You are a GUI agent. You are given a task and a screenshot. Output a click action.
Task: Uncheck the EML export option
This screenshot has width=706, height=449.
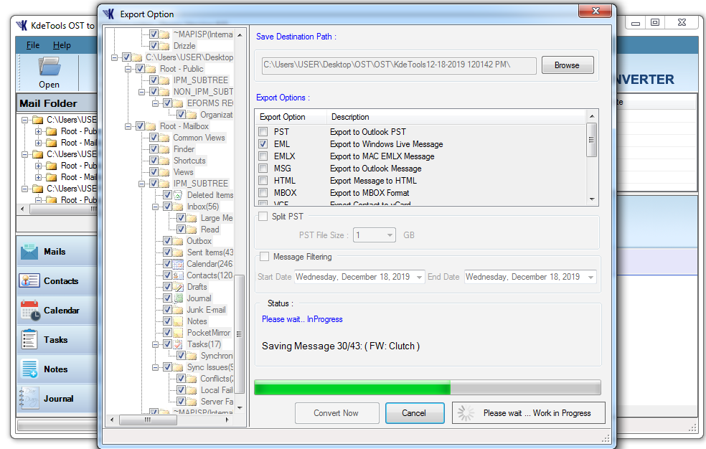[263, 144]
